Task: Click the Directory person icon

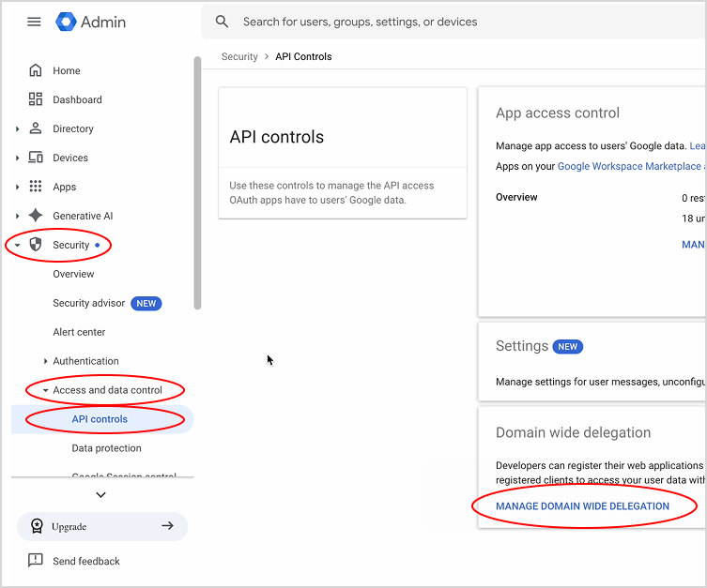Action: (36, 128)
